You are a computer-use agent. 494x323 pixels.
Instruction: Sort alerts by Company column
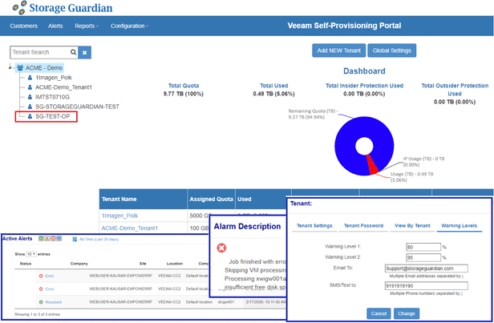[79, 264]
